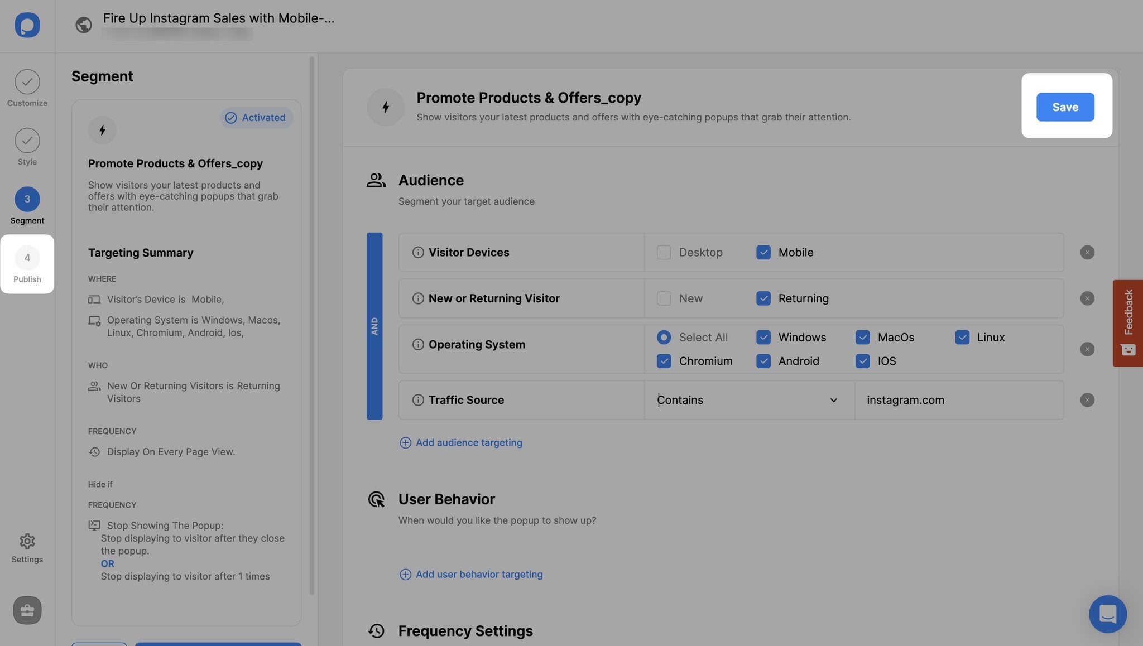
Task: Click the campaign title Fire Up Instagram Sales
Action: pyautogui.click(x=219, y=18)
